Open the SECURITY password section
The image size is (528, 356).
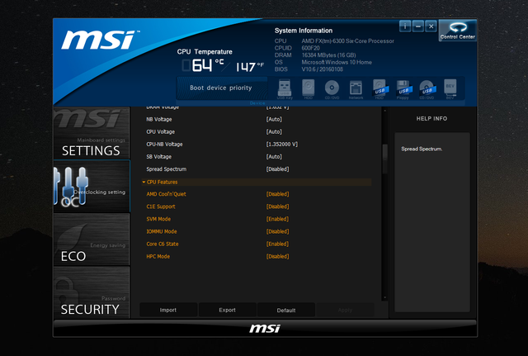click(92, 292)
